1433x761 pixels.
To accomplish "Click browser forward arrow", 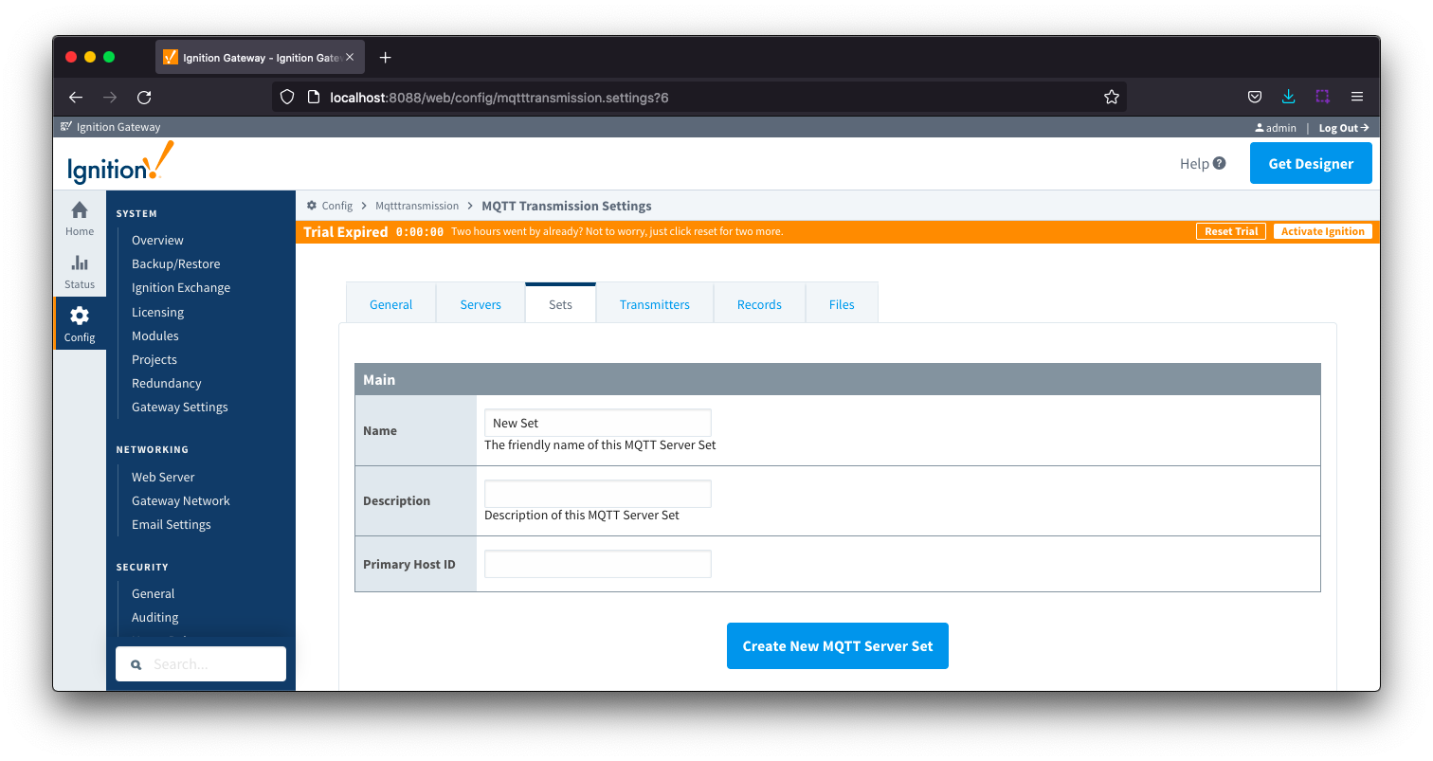I will click(110, 97).
